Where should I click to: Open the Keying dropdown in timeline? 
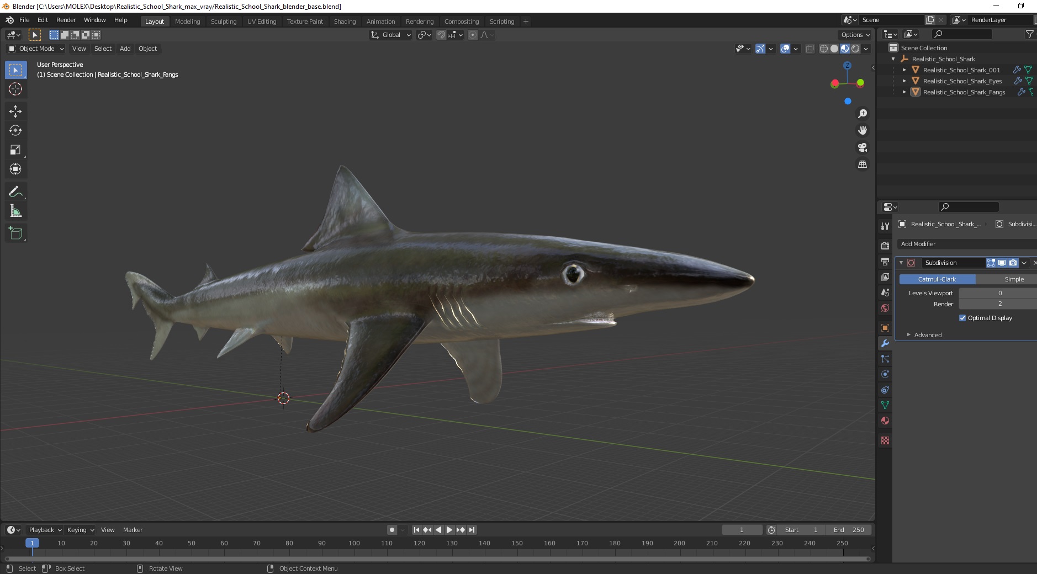click(80, 530)
